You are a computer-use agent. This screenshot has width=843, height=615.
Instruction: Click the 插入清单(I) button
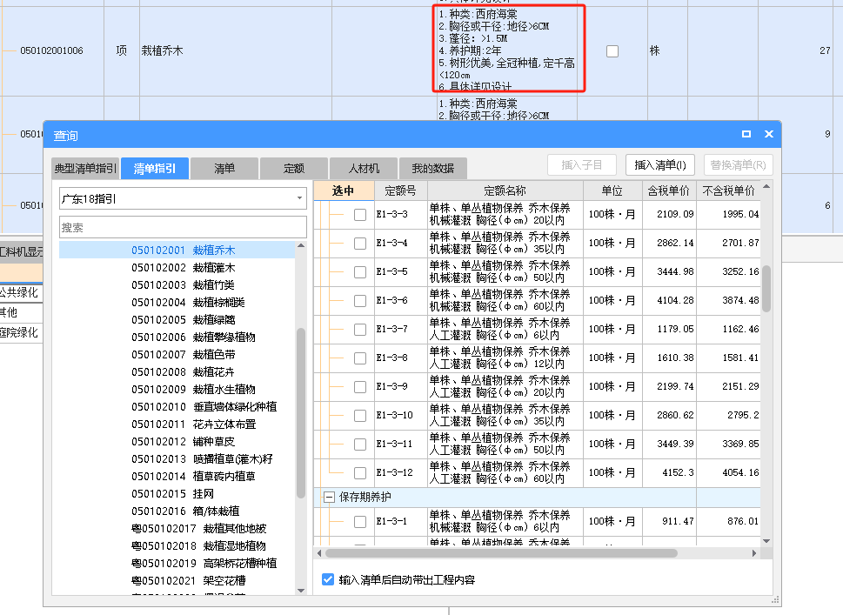(660, 165)
